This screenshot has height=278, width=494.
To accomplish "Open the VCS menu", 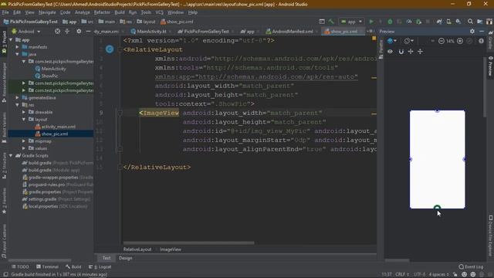I will click(160, 12).
